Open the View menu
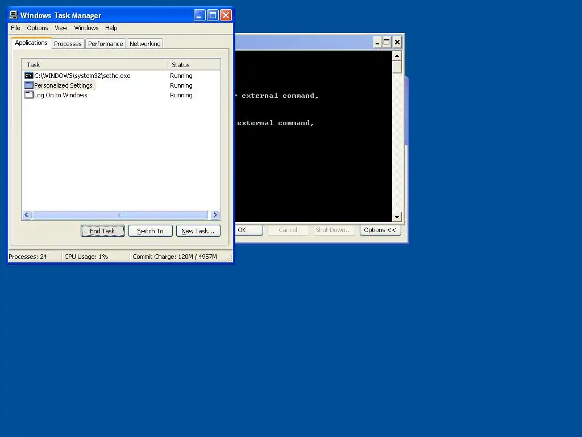582x437 pixels. click(x=61, y=28)
